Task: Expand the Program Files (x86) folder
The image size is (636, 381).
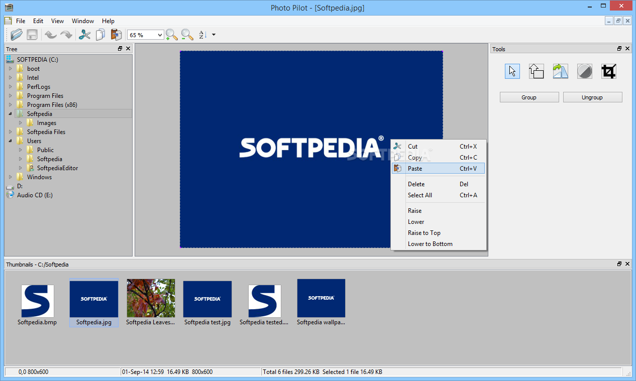Action: pyautogui.click(x=10, y=105)
